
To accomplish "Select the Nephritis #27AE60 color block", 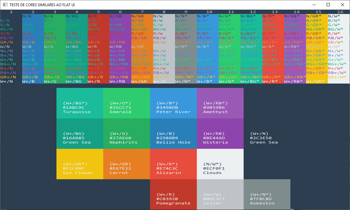I will pyautogui.click(x=127, y=134).
